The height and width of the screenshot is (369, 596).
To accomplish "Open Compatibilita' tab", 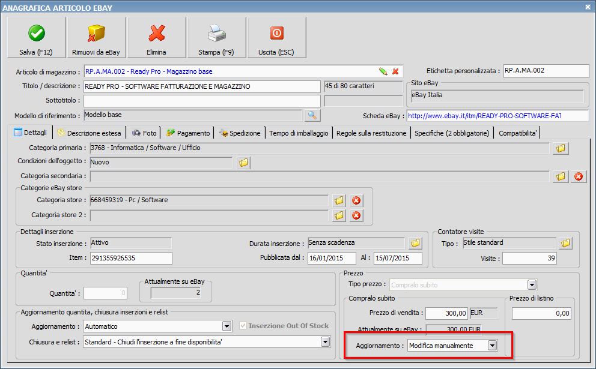I will click(x=517, y=133).
